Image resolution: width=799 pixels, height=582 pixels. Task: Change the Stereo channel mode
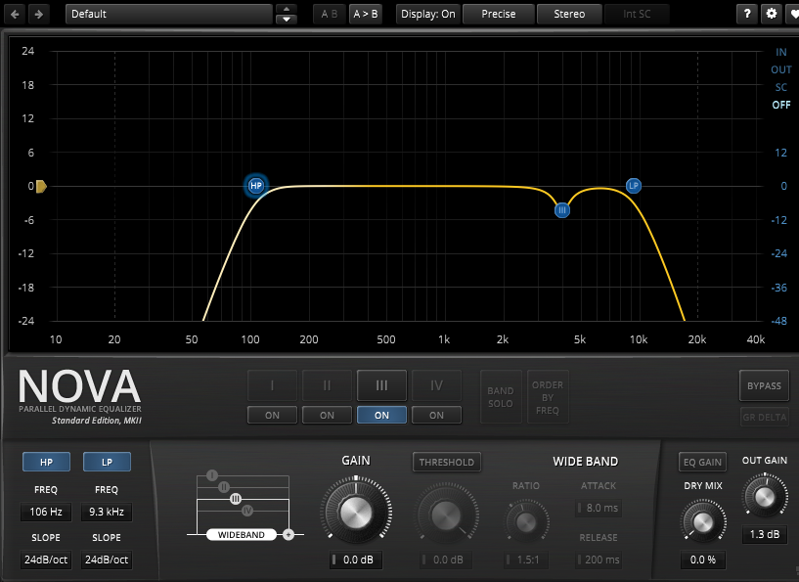(569, 15)
